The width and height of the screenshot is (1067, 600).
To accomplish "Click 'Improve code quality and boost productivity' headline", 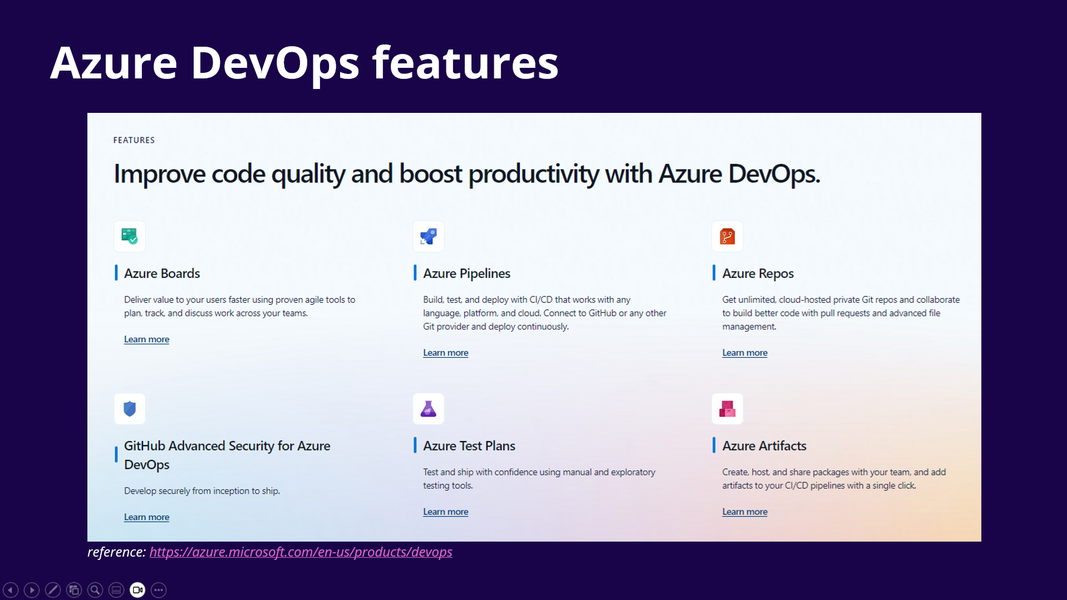I will point(466,174).
